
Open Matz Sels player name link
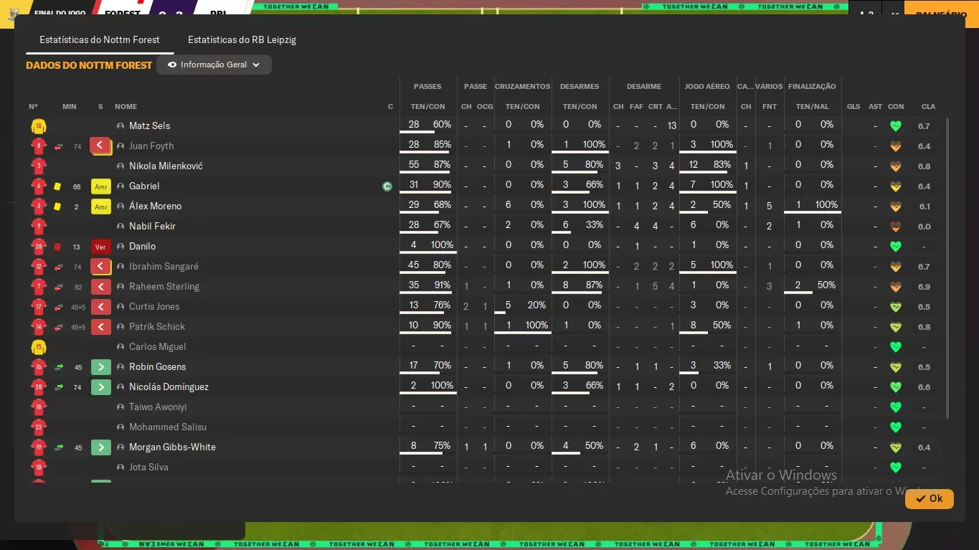149,126
